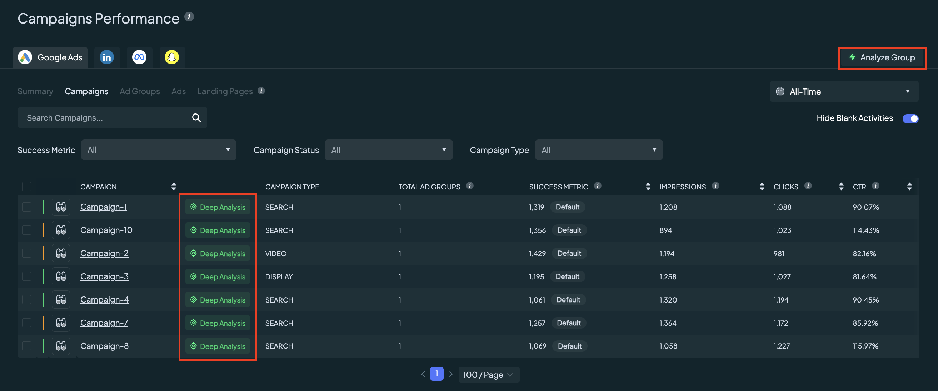Open the Campaign-2 link
The width and height of the screenshot is (938, 391).
pos(104,253)
